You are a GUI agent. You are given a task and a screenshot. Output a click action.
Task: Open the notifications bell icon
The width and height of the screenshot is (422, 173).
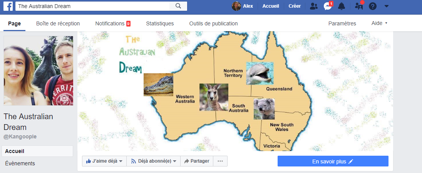coord(342,6)
